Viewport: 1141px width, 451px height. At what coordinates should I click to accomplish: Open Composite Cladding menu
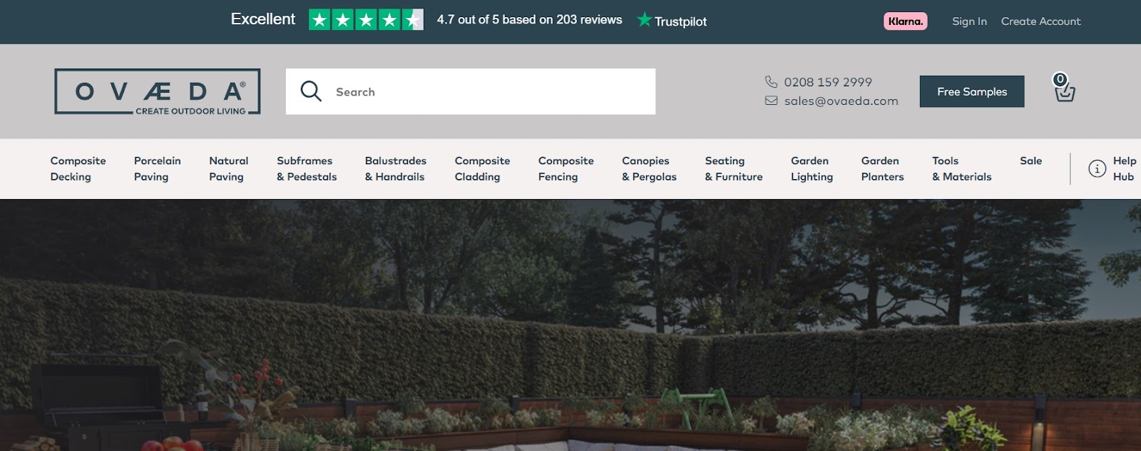[482, 168]
